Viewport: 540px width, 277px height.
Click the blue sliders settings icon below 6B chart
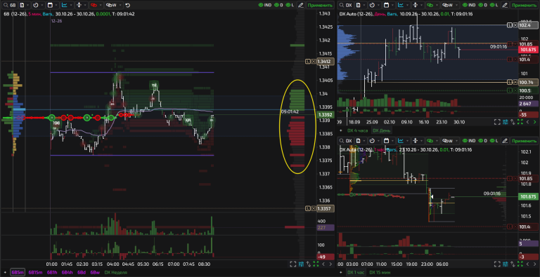[301, 264]
